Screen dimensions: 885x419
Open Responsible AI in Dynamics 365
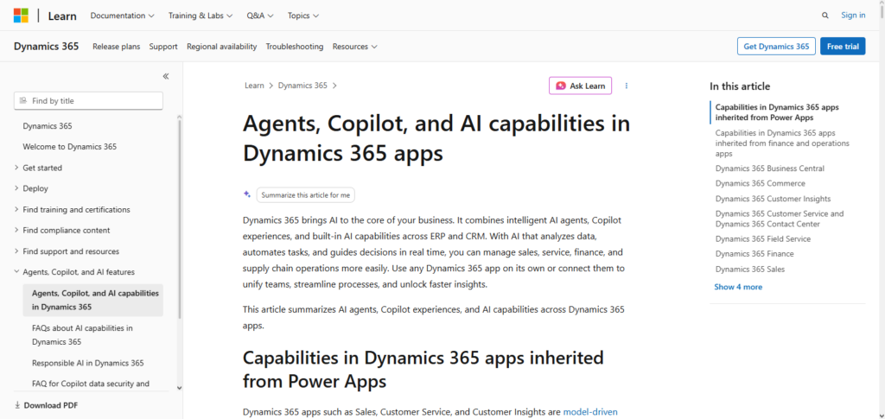(87, 363)
